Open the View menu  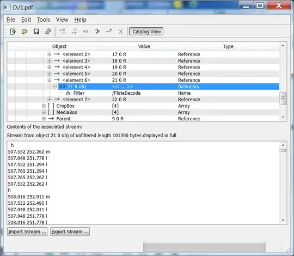click(x=62, y=20)
